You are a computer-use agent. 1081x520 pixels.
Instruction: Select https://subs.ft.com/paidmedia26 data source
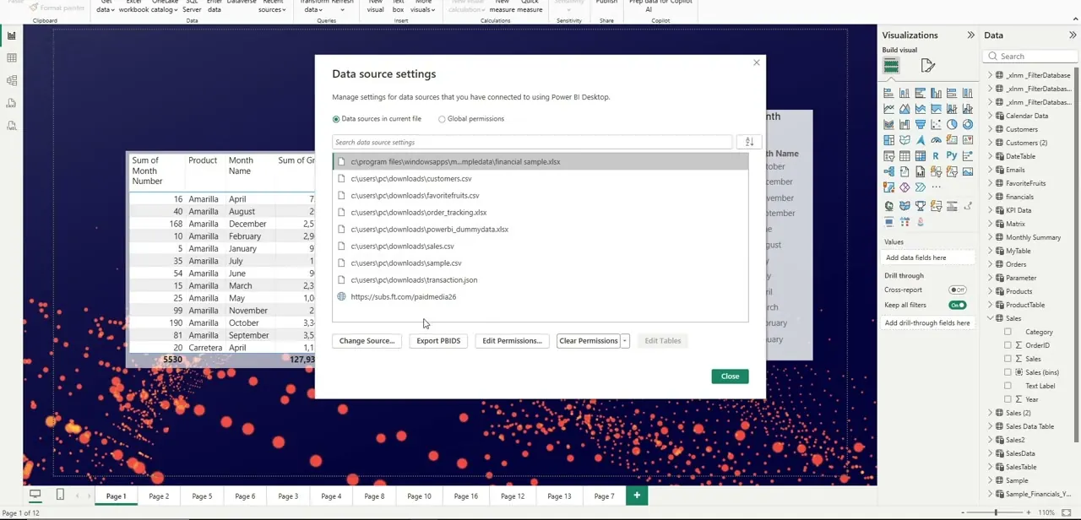540,297
